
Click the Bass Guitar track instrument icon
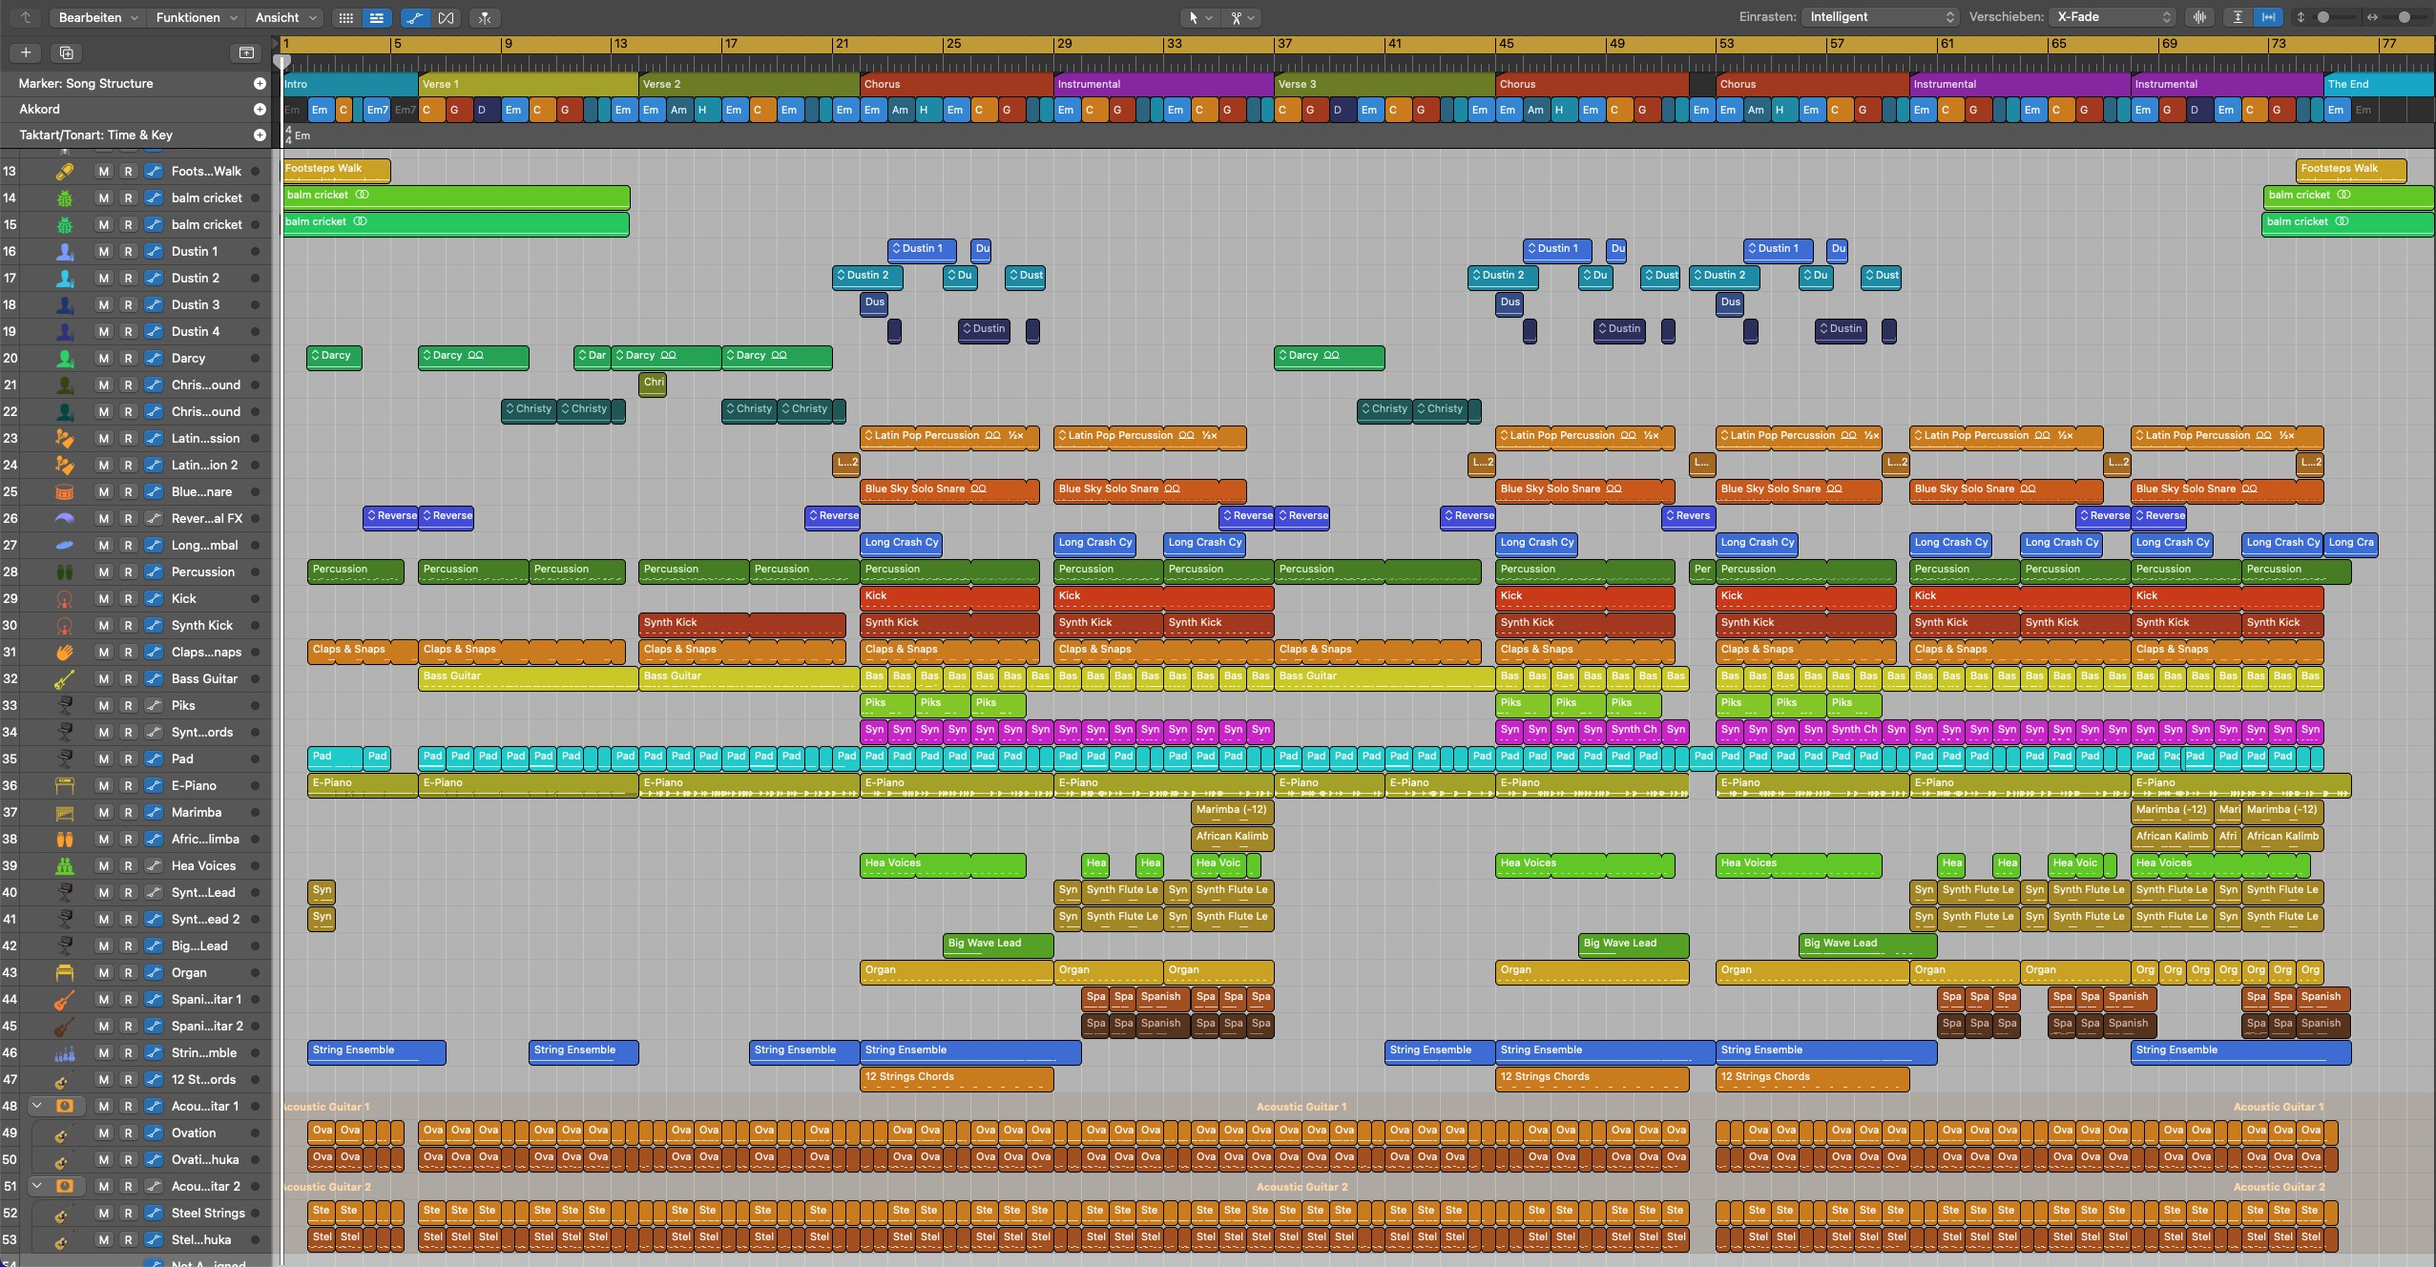(65, 679)
